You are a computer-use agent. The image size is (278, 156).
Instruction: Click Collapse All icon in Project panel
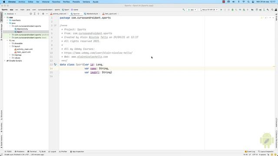click(x=38, y=13)
